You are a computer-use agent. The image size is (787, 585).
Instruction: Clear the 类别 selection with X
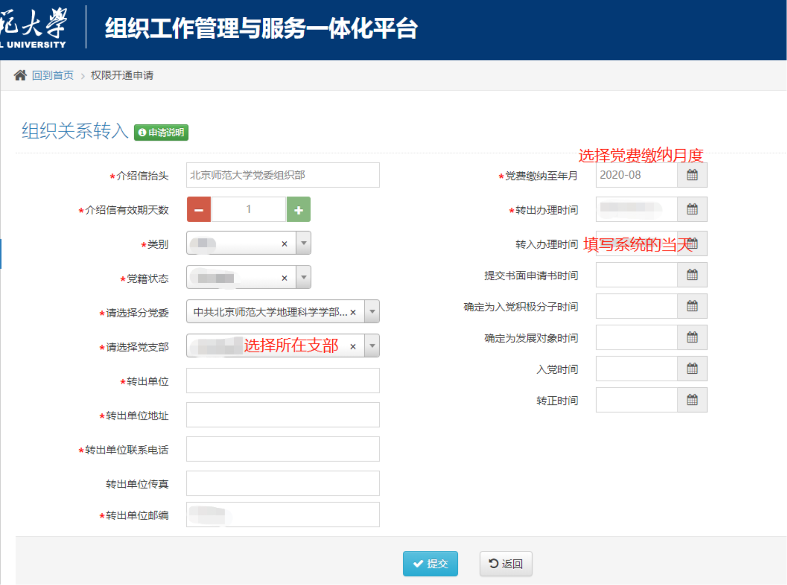pyautogui.click(x=284, y=244)
